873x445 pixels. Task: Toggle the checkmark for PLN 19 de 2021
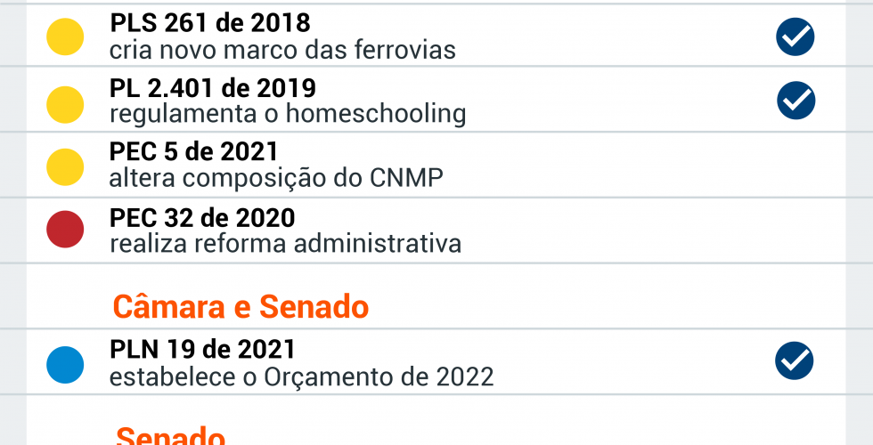[x=795, y=360]
